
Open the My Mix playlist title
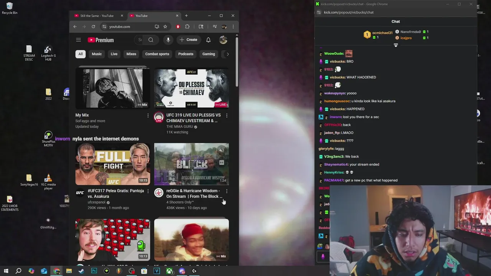coord(82,115)
